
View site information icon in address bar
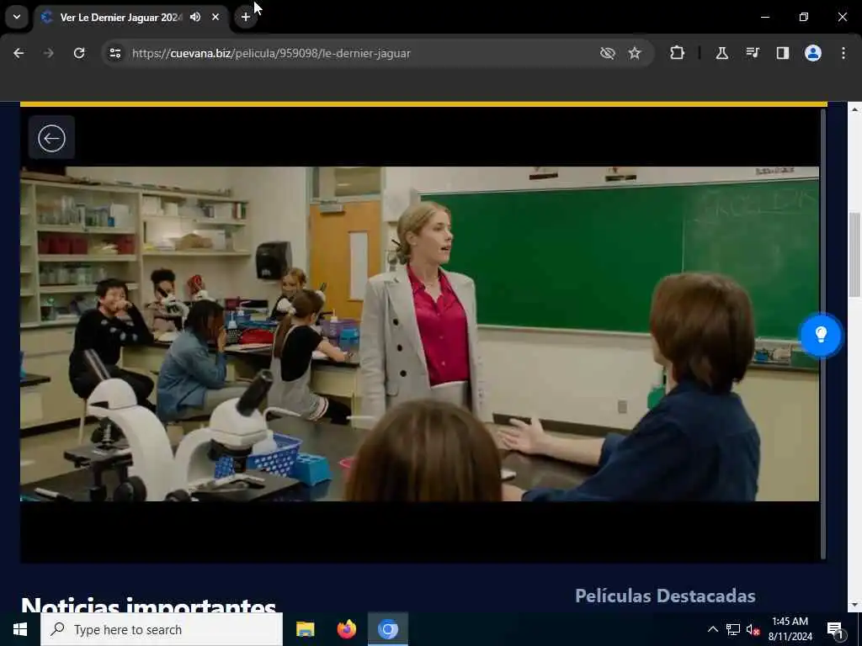click(114, 53)
